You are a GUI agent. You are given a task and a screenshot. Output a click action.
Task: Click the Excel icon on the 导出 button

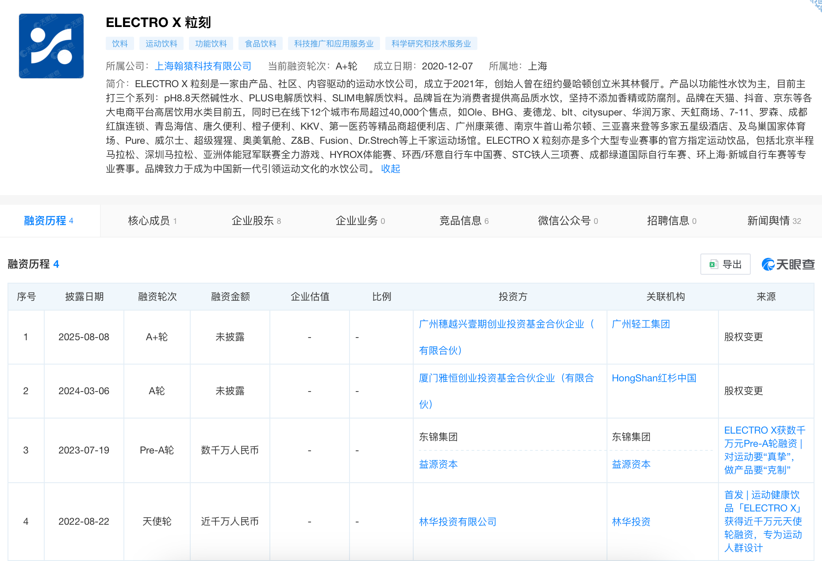tap(713, 265)
